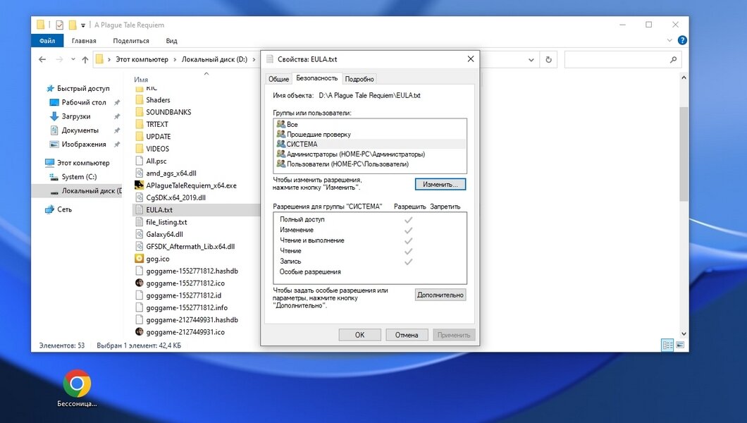
Task: Select file_listing.txt file icon
Action: pos(139,222)
